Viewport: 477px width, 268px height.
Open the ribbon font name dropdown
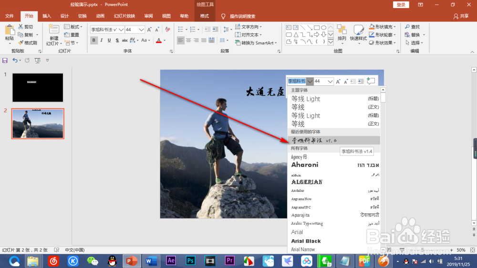pyautogui.click(x=121, y=30)
